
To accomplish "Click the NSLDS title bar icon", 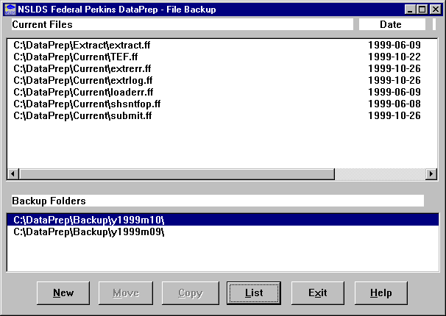I will coord(10,10).
